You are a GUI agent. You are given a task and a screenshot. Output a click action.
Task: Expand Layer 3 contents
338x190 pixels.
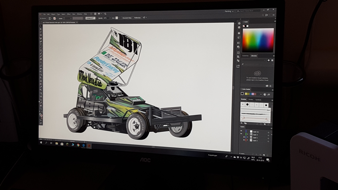coord(247,134)
